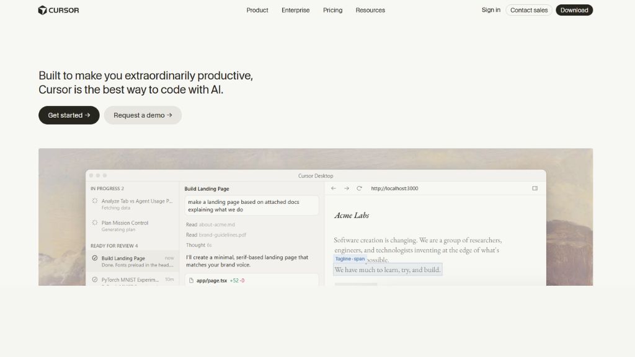Click the checkmark icon beside PyTorch MNIST Experiment
635x357 pixels.
tap(95, 280)
